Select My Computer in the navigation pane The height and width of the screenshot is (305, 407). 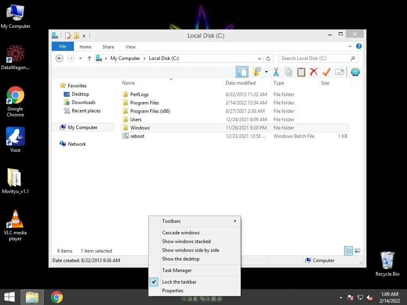(x=83, y=127)
